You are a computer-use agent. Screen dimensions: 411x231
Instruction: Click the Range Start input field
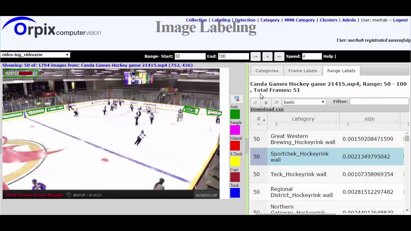click(x=190, y=56)
